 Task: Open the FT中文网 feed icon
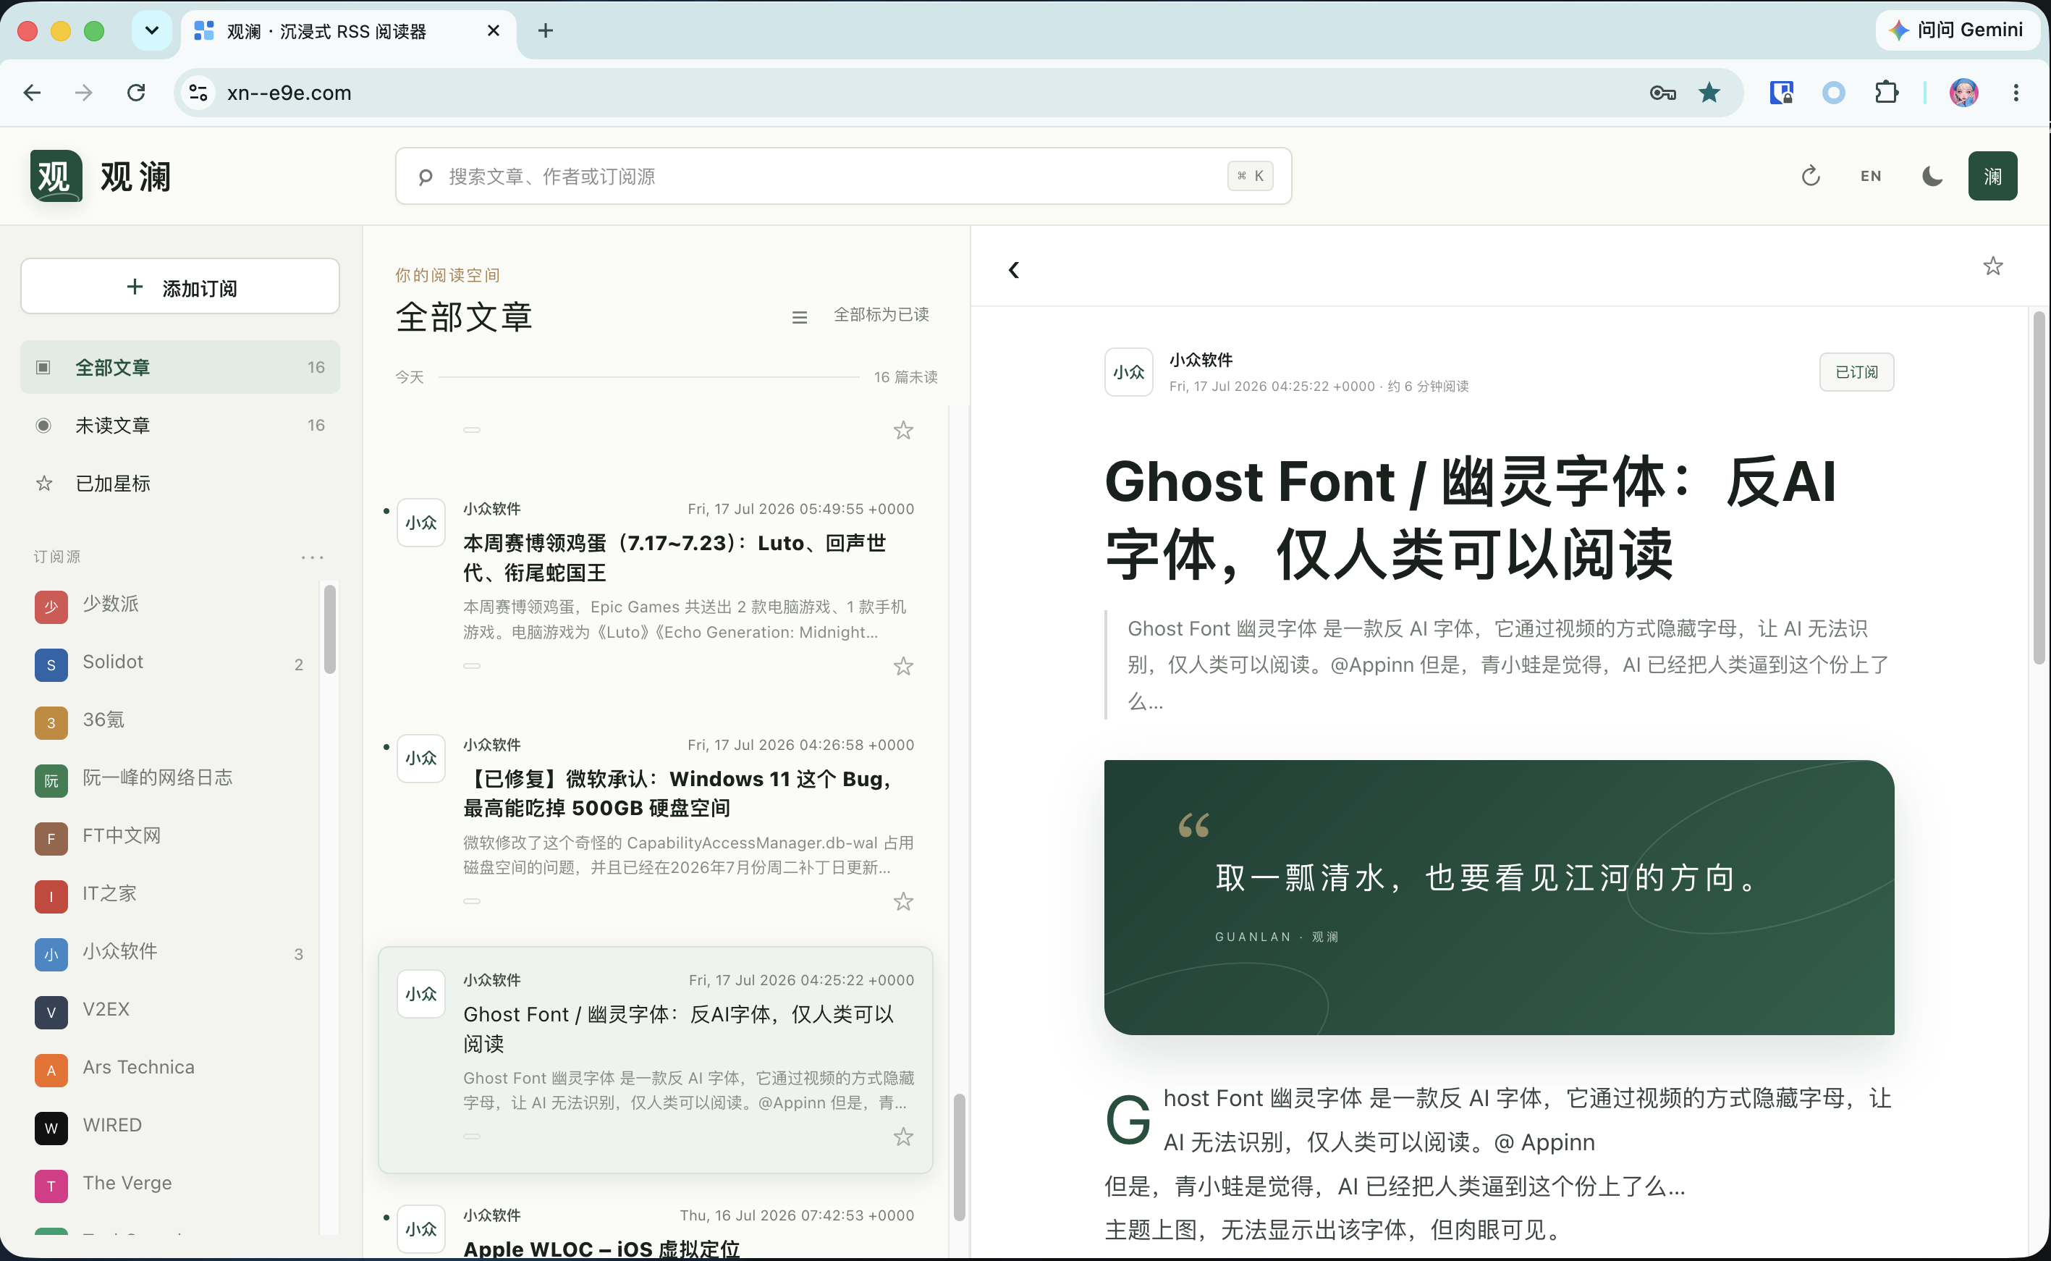pyautogui.click(x=51, y=838)
